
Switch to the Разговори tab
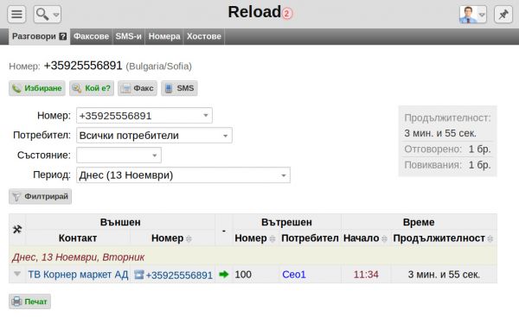click(39, 36)
